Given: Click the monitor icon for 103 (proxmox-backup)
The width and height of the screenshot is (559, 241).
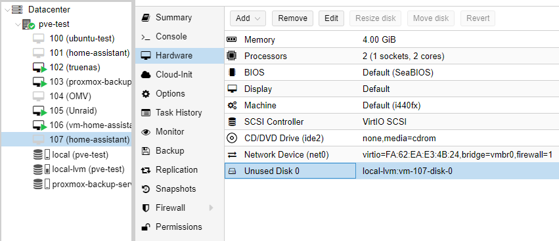Looking at the screenshot, I should click(39, 82).
